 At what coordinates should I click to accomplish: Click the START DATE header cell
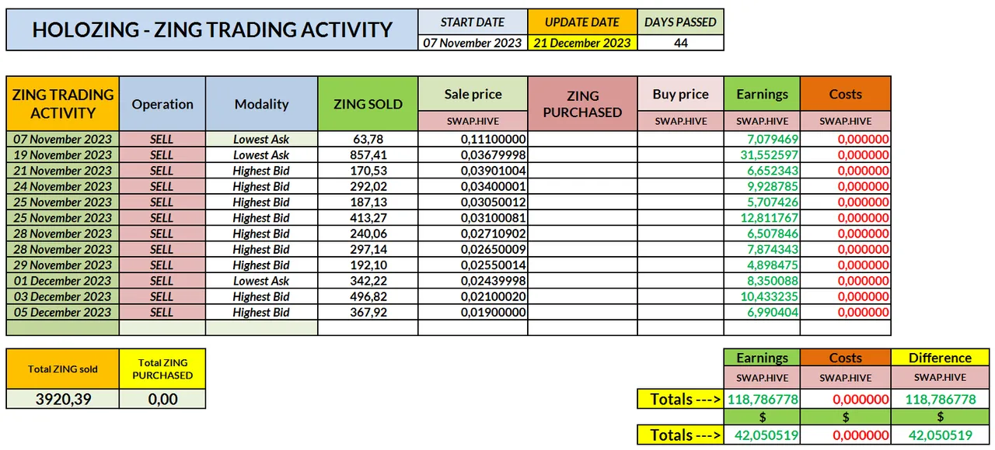473,22
